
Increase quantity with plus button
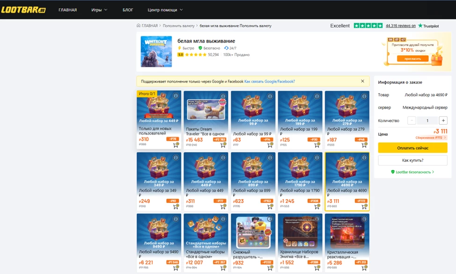(443, 121)
